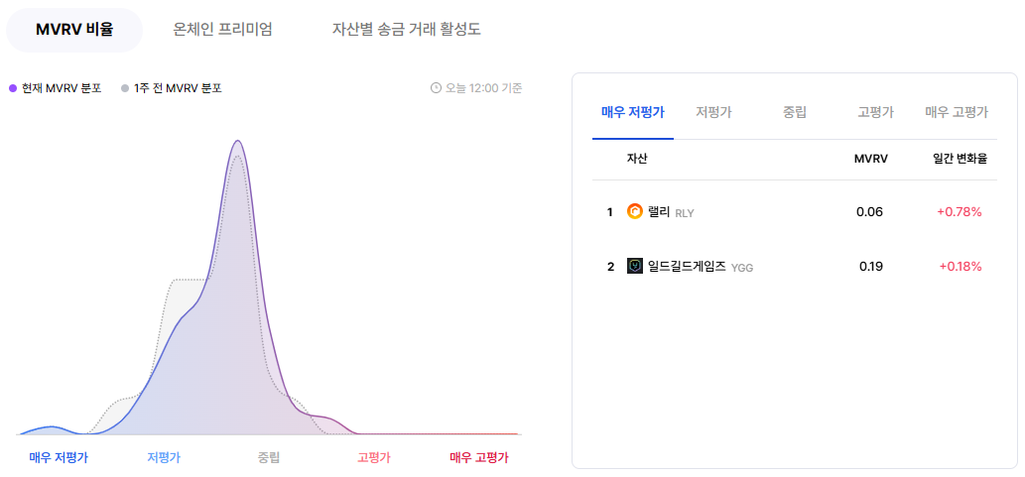This screenshot has height=477, width=1025.
Task: Open the 중립 table tab
Action: (x=795, y=112)
